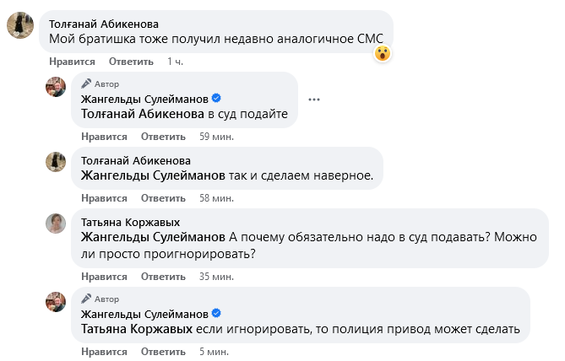Reply to the top comment by Толғанай
This screenshot has height=361, width=565.
(x=132, y=62)
